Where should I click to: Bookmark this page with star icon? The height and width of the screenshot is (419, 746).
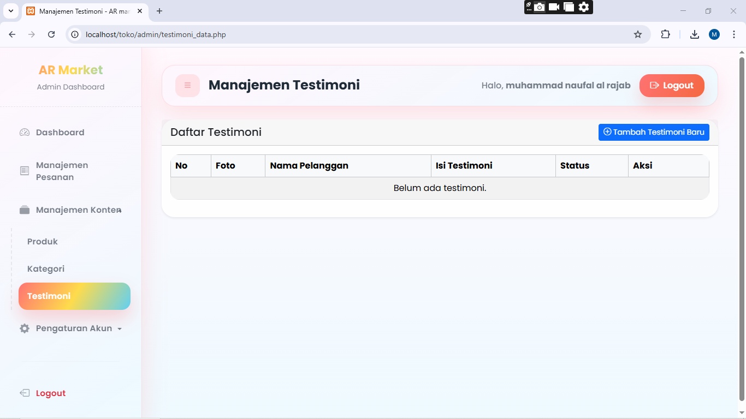coord(637,34)
